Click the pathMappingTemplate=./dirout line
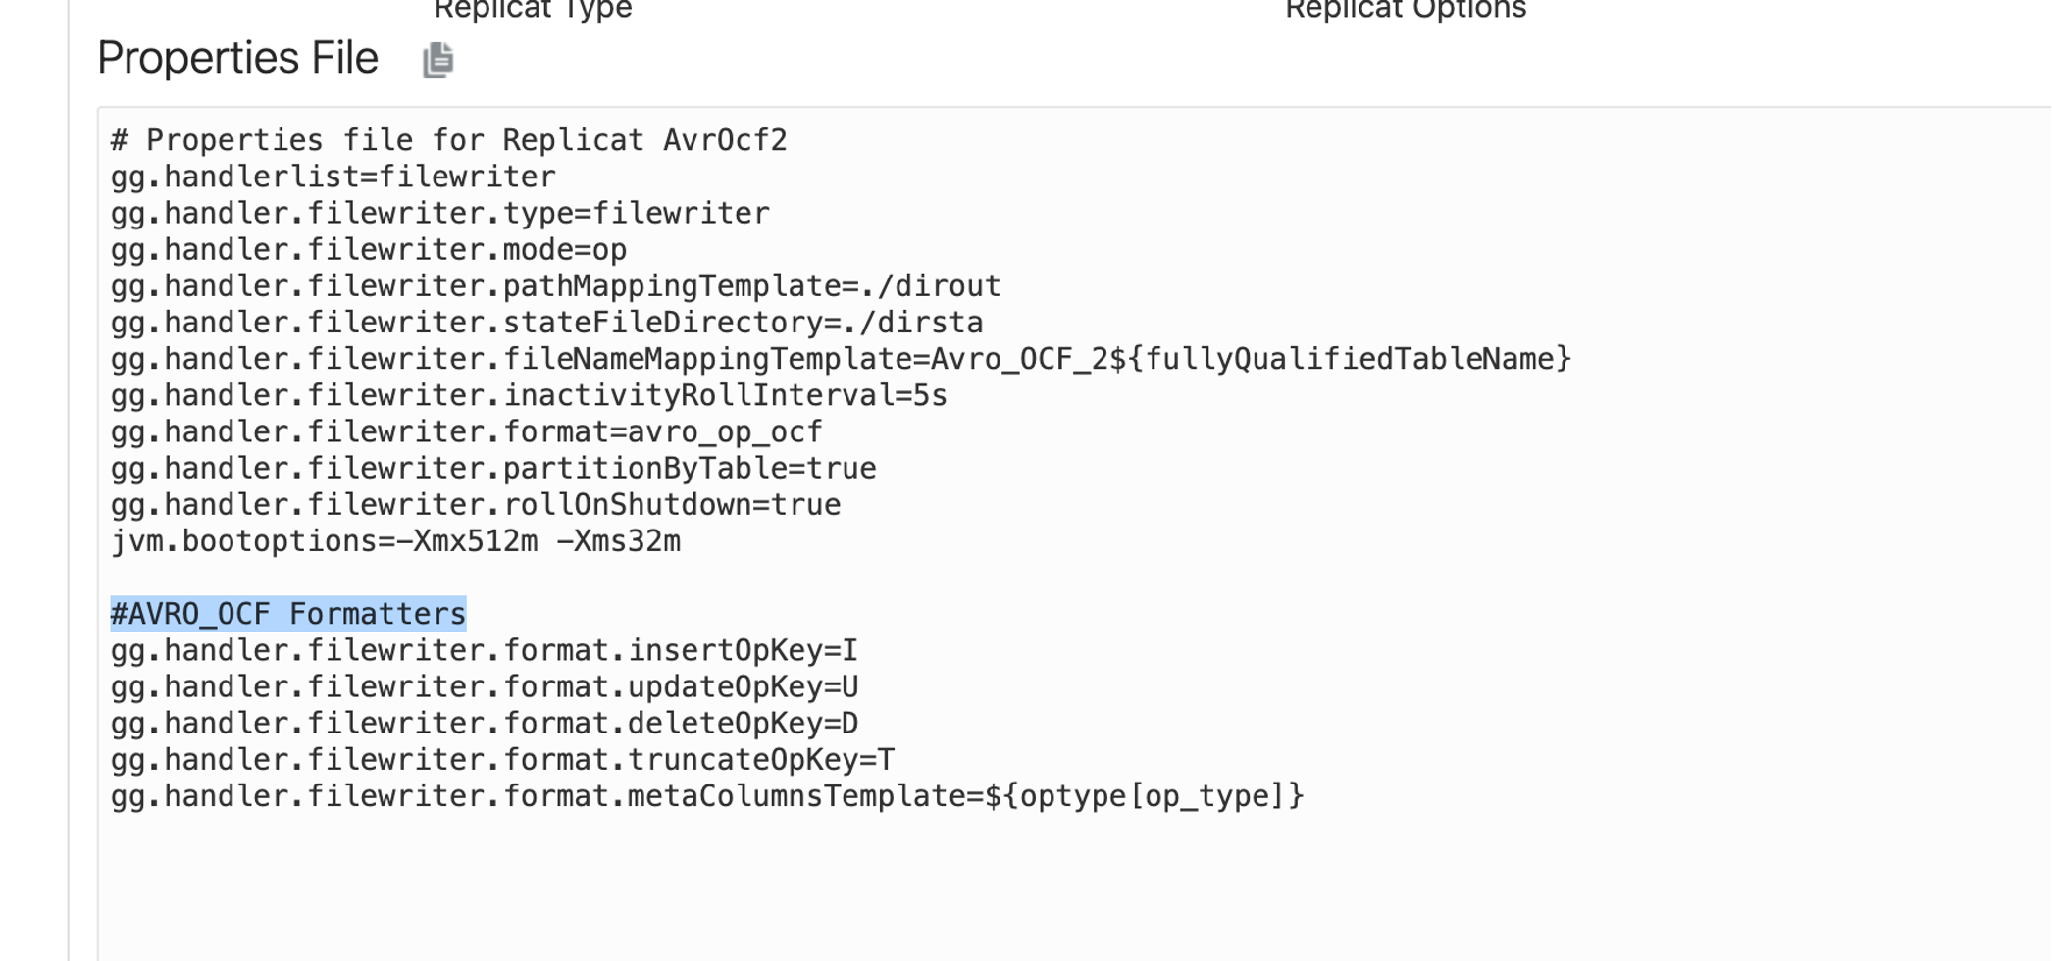Screen dimensions: 2052x961 555,285
